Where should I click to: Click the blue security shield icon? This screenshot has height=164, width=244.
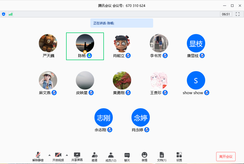pyautogui.click(x=4, y=14)
